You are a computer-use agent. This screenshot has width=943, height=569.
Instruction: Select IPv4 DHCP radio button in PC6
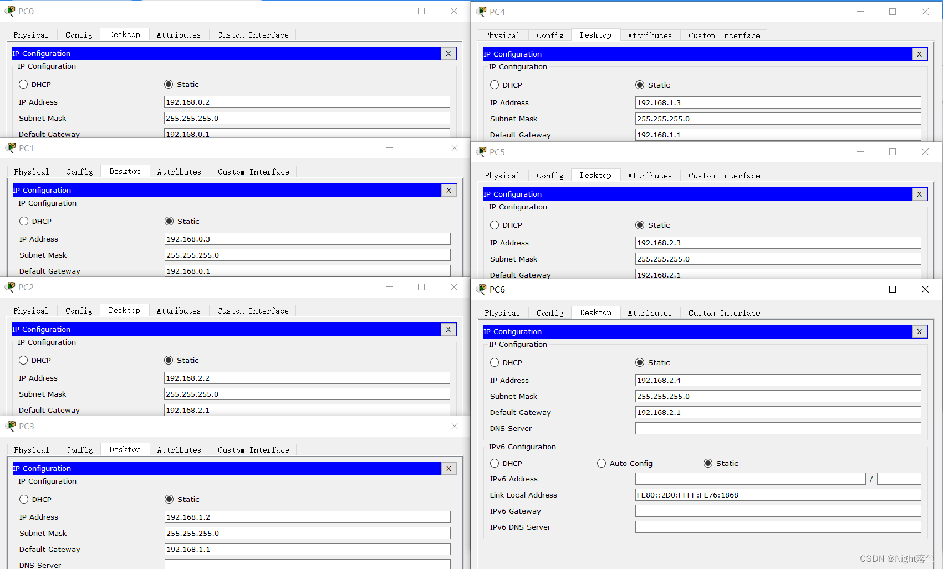[495, 362]
